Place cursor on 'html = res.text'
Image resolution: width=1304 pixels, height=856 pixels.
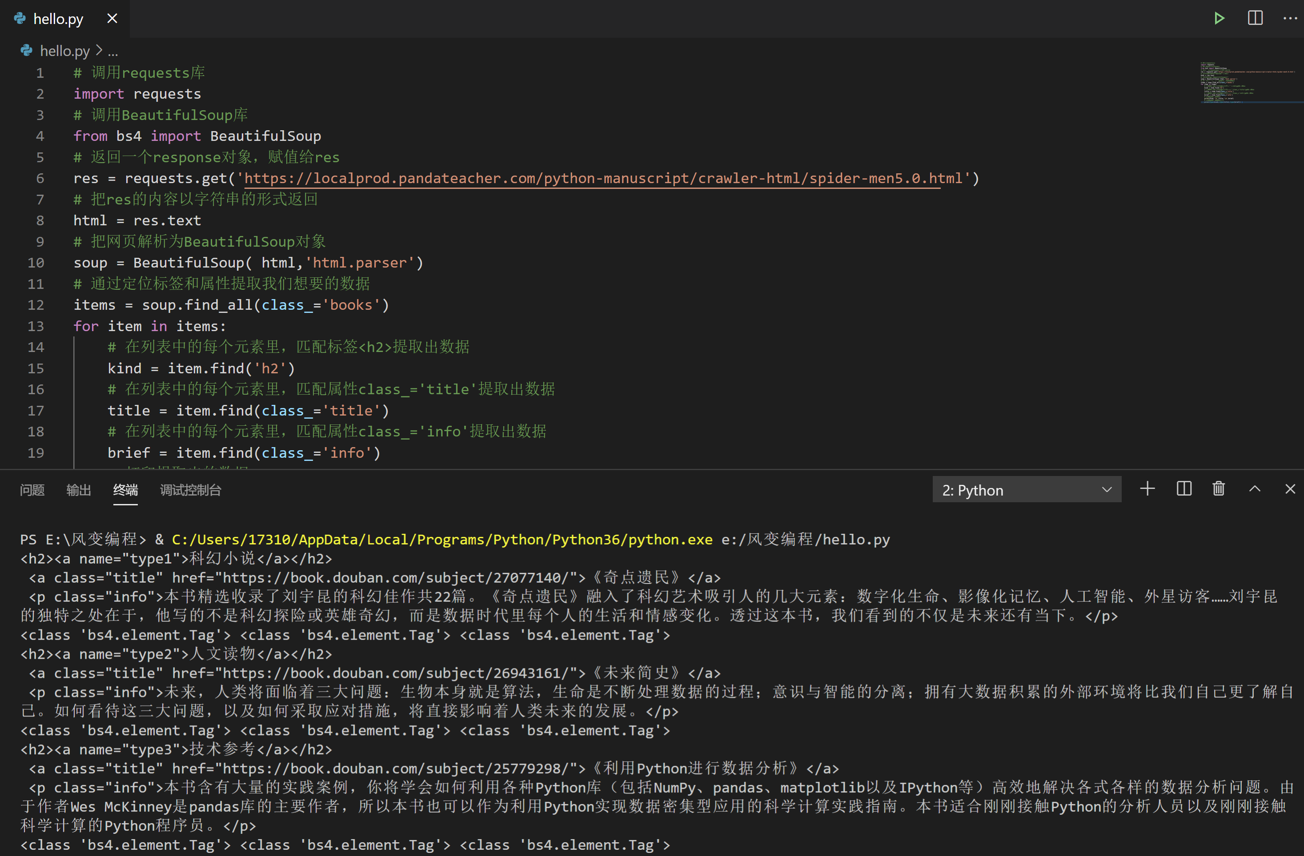[x=137, y=221]
